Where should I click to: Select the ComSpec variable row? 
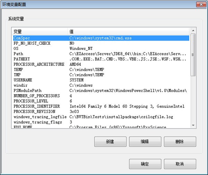pos(101,38)
